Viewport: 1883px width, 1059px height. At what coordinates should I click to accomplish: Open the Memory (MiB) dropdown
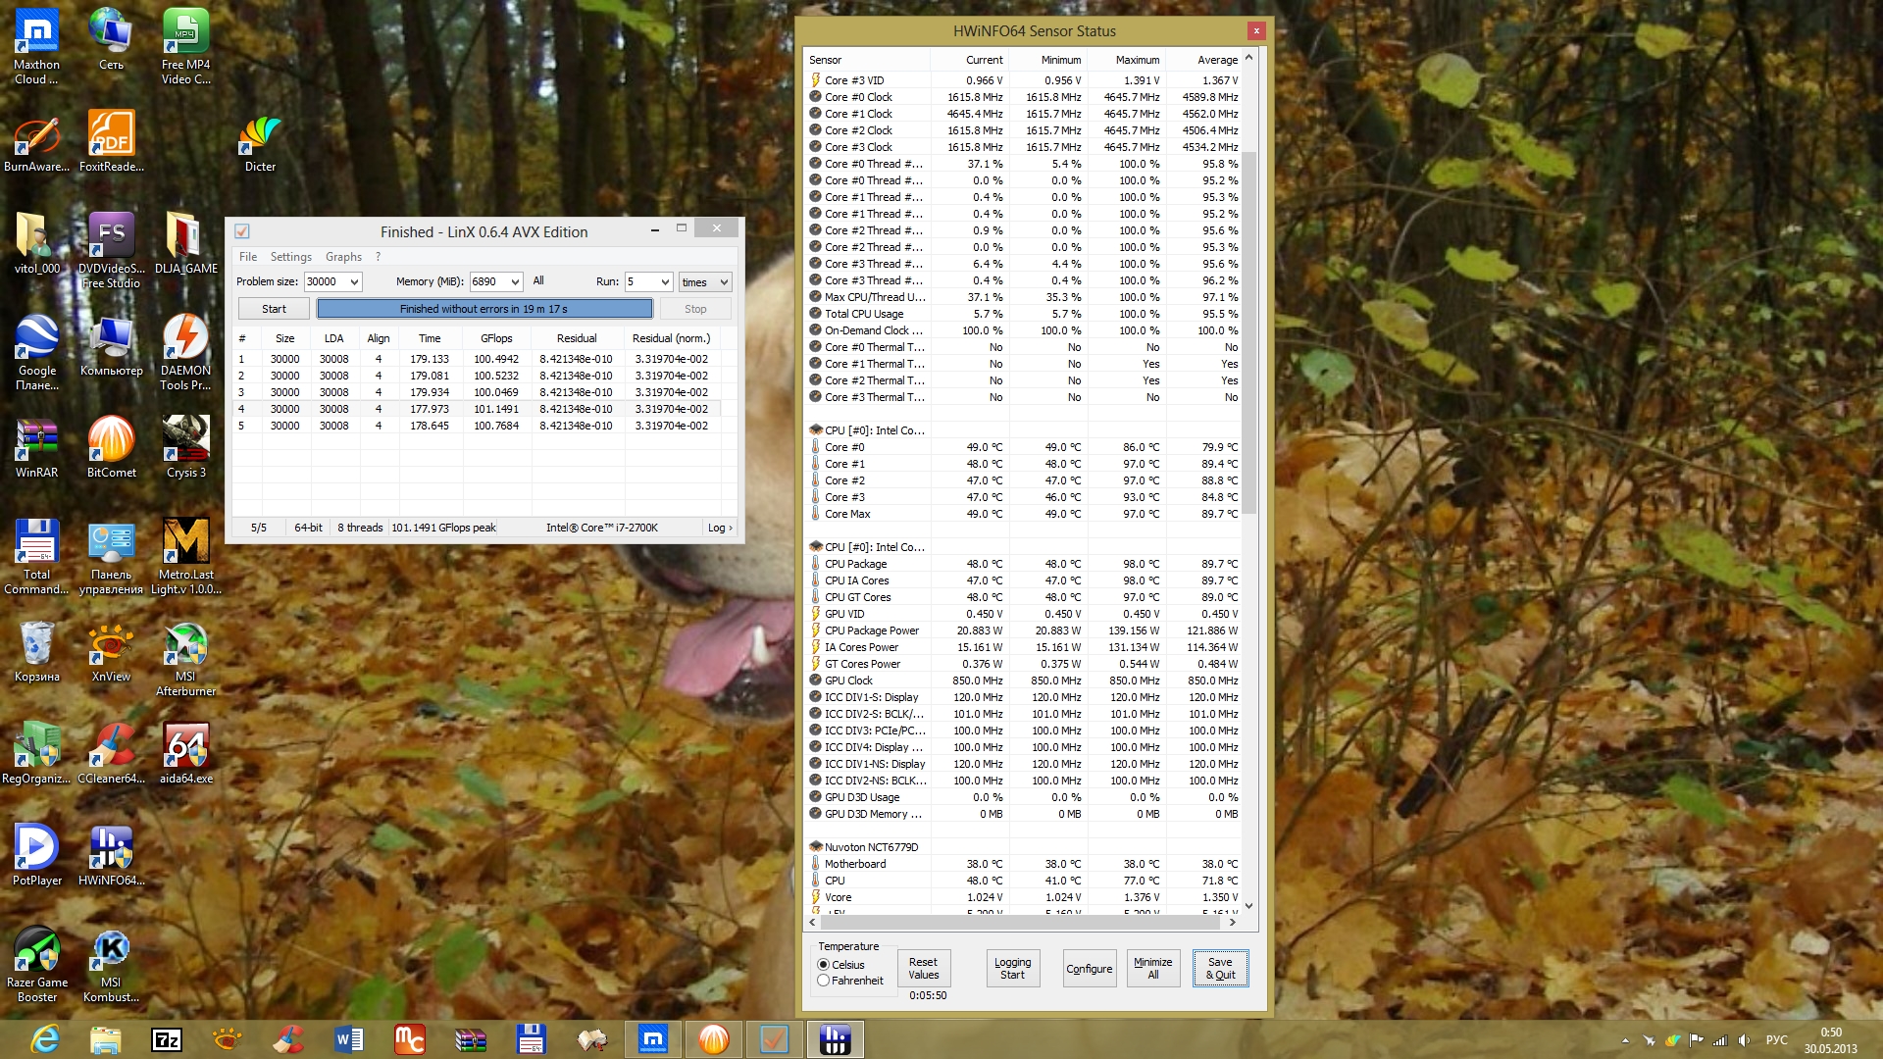[515, 282]
